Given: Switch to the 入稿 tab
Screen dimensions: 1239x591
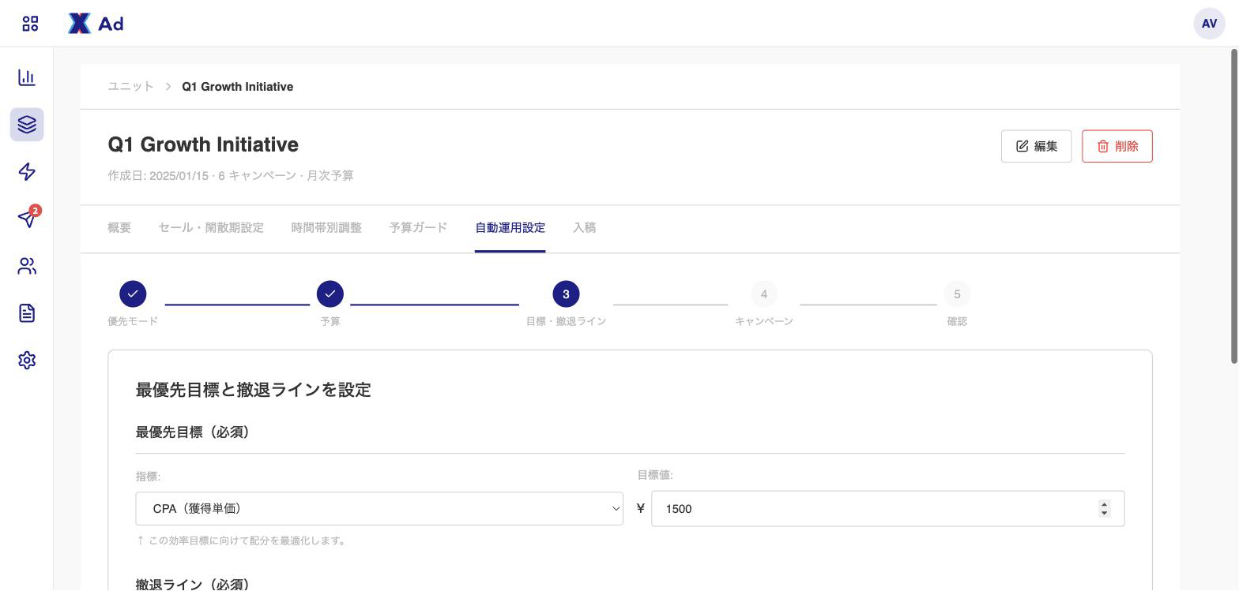Looking at the screenshot, I should tap(584, 228).
